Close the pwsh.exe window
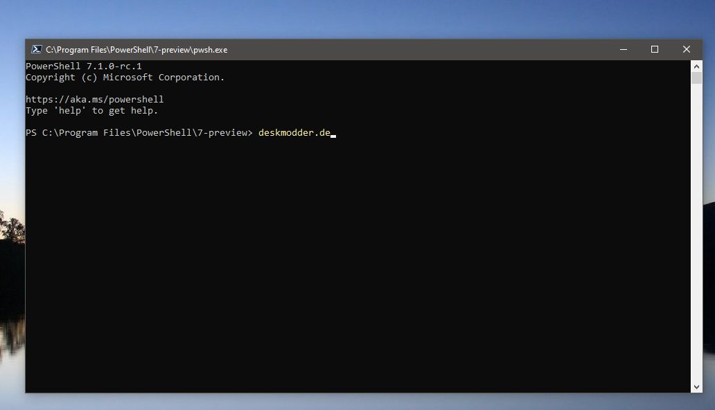 687,49
